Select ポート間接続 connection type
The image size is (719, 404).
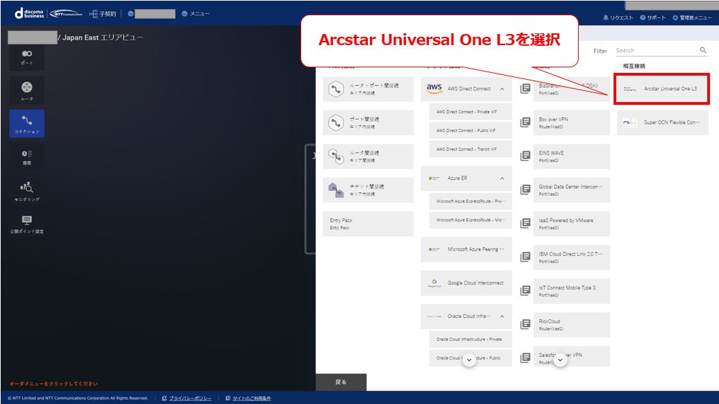point(369,122)
